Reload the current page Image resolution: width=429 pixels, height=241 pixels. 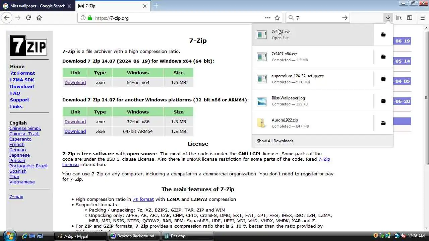tap(28, 18)
